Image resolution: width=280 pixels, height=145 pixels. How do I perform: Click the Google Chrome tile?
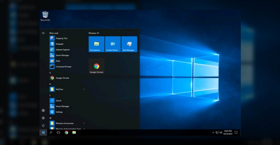[96, 67]
